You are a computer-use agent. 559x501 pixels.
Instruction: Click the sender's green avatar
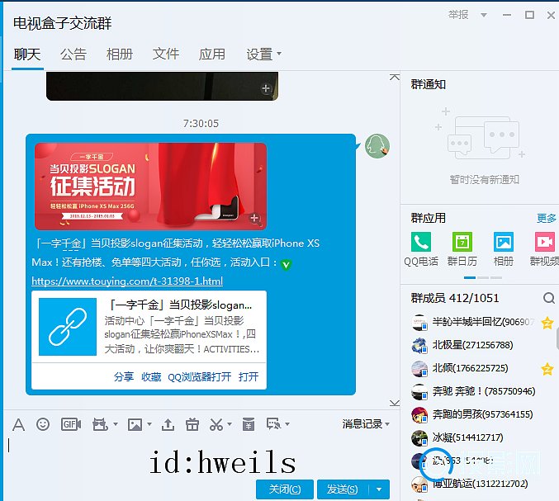pyautogui.click(x=377, y=146)
